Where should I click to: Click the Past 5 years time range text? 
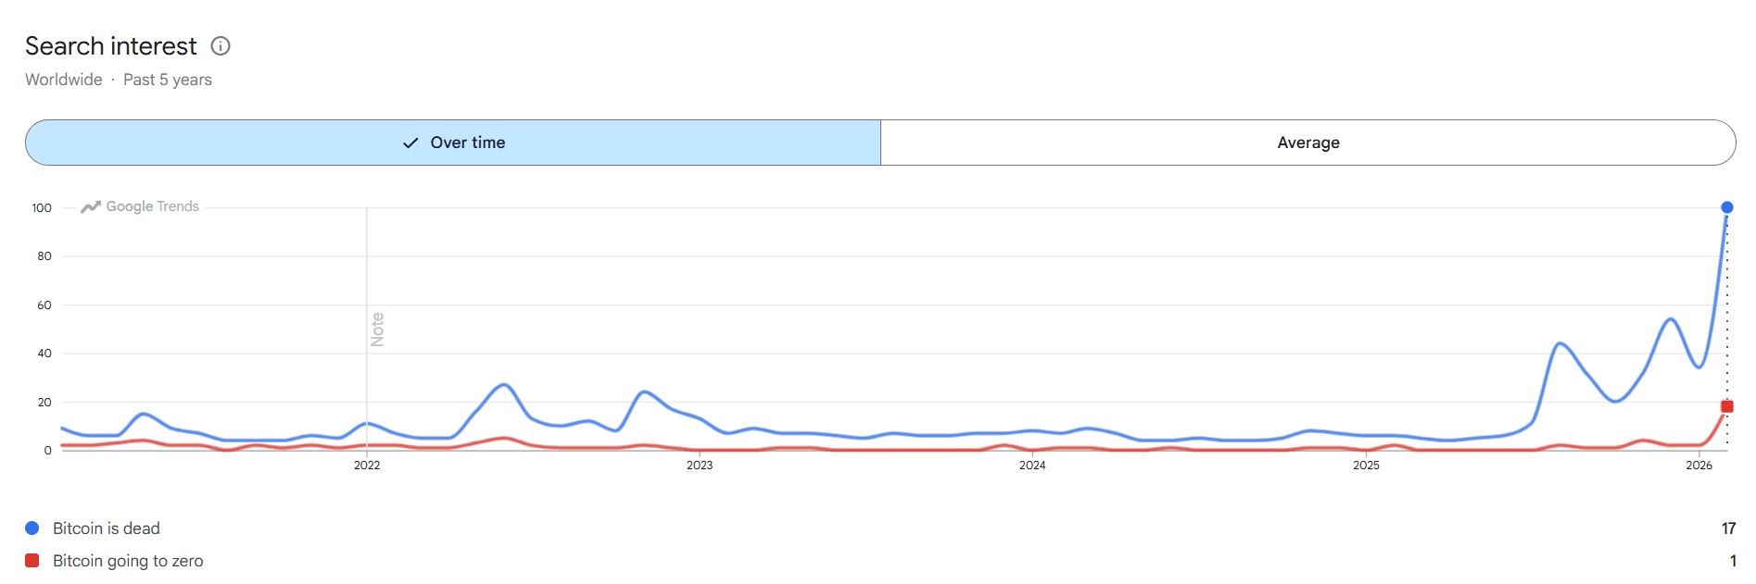(x=168, y=80)
